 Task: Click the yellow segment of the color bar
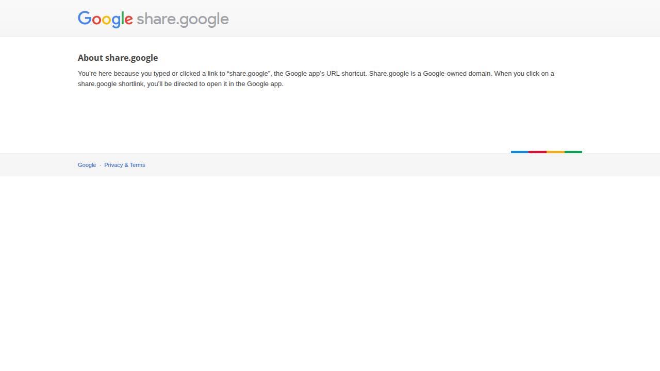pos(555,152)
